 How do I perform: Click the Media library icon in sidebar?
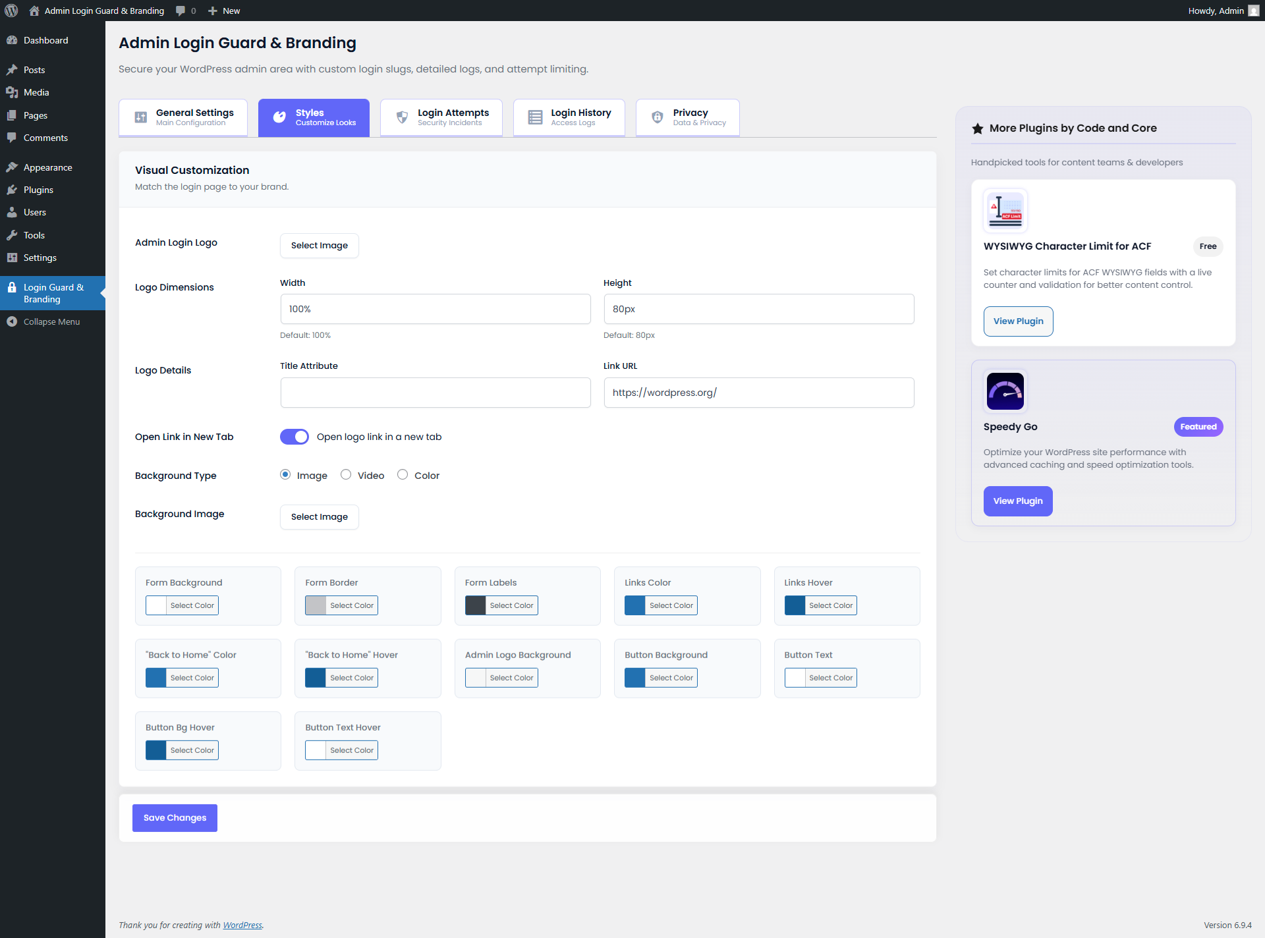click(x=13, y=92)
